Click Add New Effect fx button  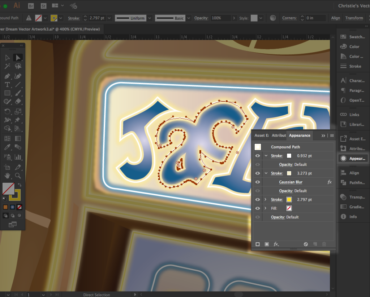[276, 244]
